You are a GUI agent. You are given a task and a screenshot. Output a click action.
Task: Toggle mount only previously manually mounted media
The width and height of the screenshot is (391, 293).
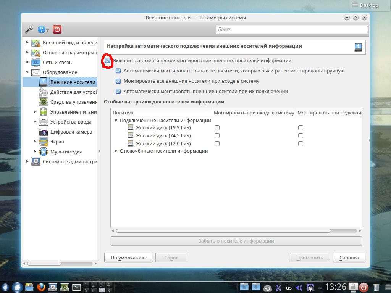[118, 71]
